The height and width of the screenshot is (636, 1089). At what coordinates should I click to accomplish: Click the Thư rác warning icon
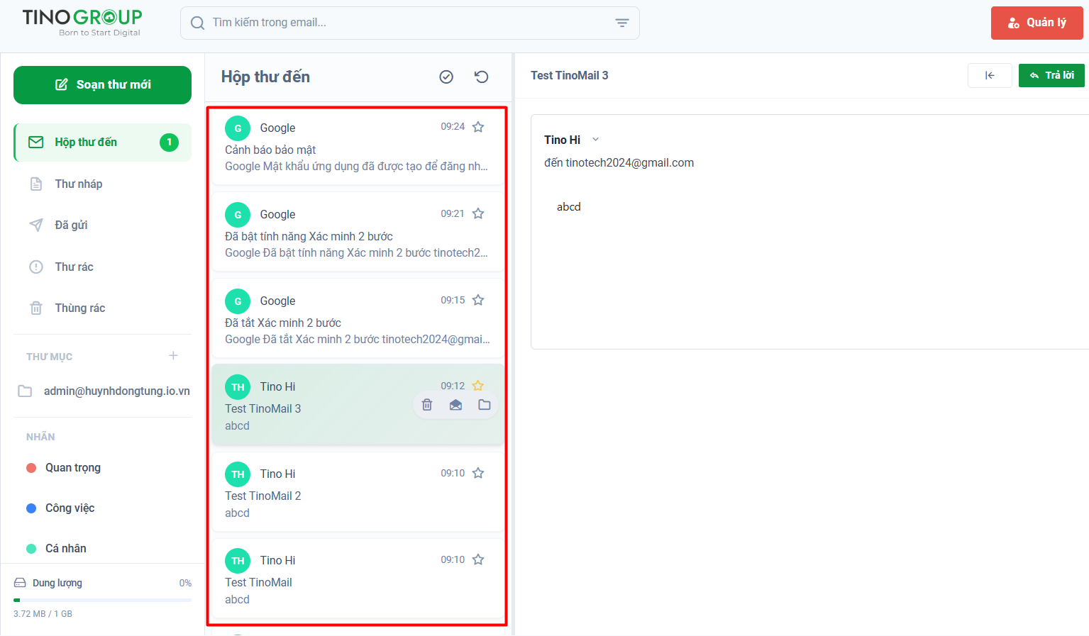tap(36, 267)
